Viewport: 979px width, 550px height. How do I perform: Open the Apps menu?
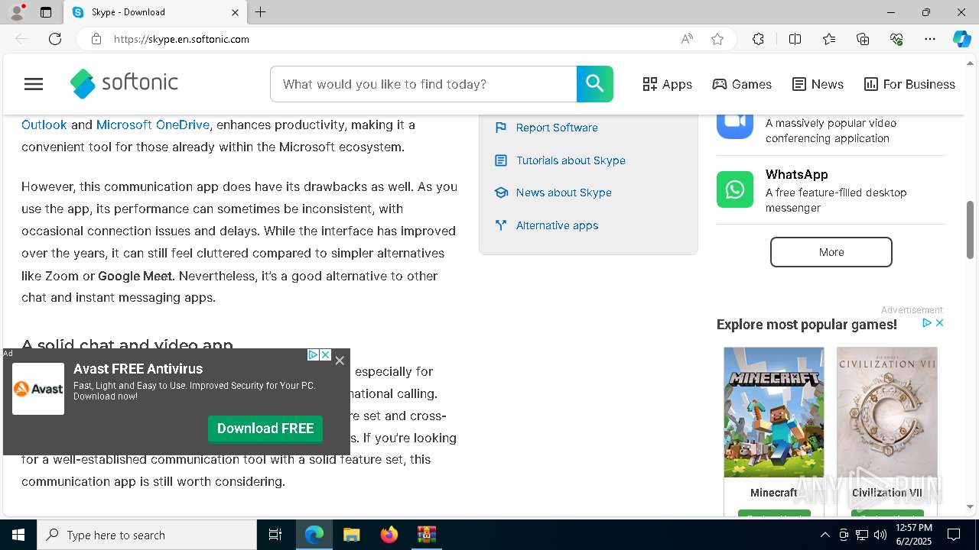667,84
